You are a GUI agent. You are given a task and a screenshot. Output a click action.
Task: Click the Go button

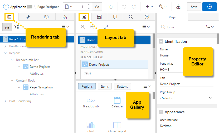(97, 7)
